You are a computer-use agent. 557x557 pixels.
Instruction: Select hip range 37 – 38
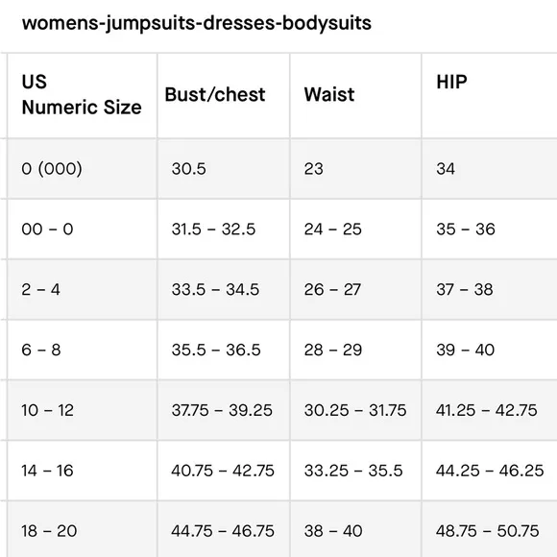[465, 289]
